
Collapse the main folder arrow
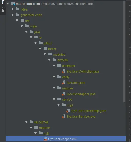(22, 26)
